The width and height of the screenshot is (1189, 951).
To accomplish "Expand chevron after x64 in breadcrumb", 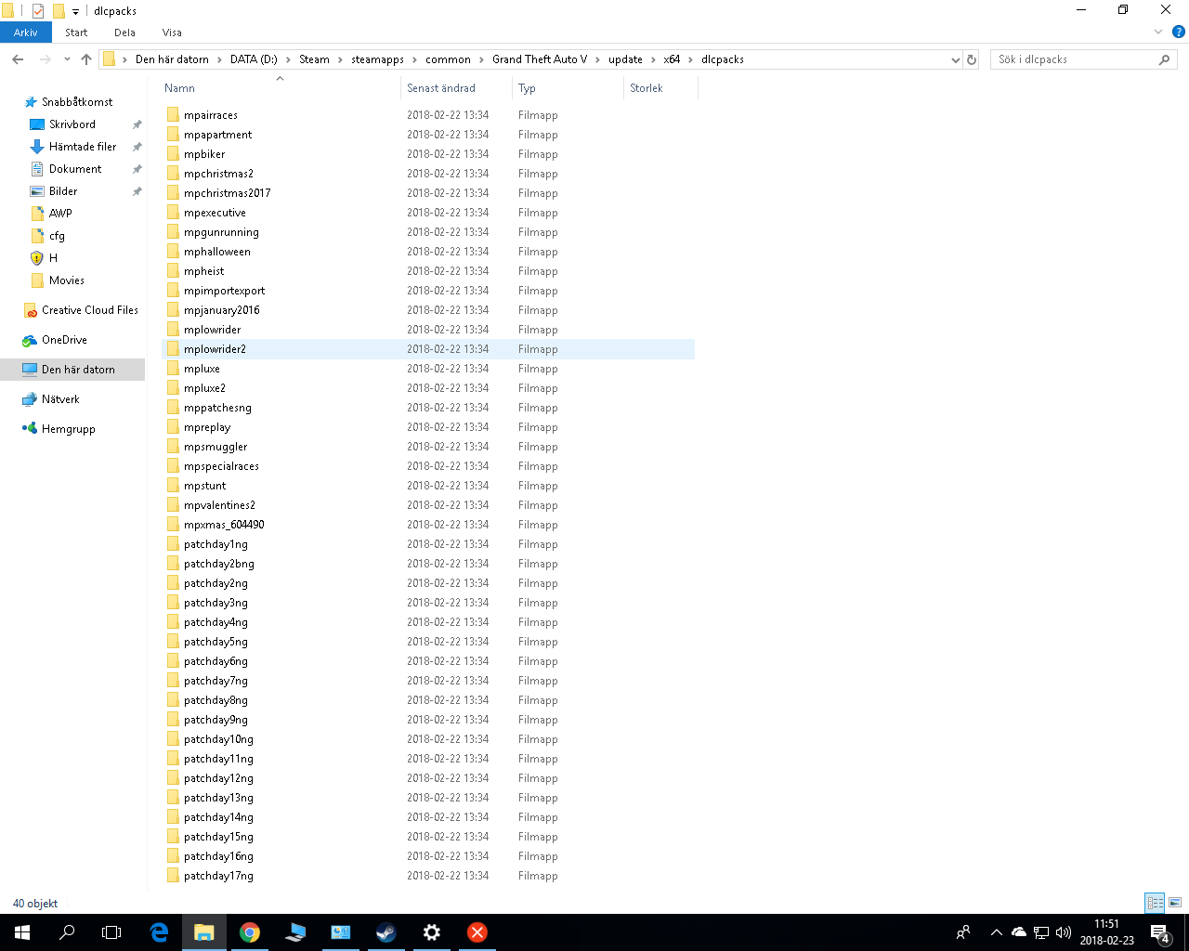I will point(690,59).
